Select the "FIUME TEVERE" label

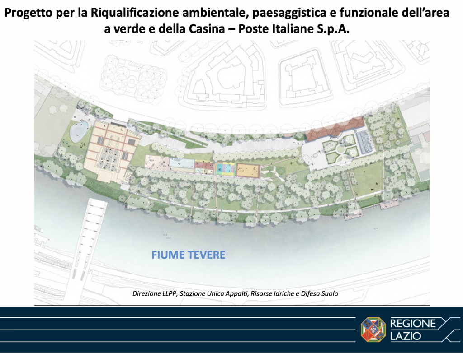point(189,255)
